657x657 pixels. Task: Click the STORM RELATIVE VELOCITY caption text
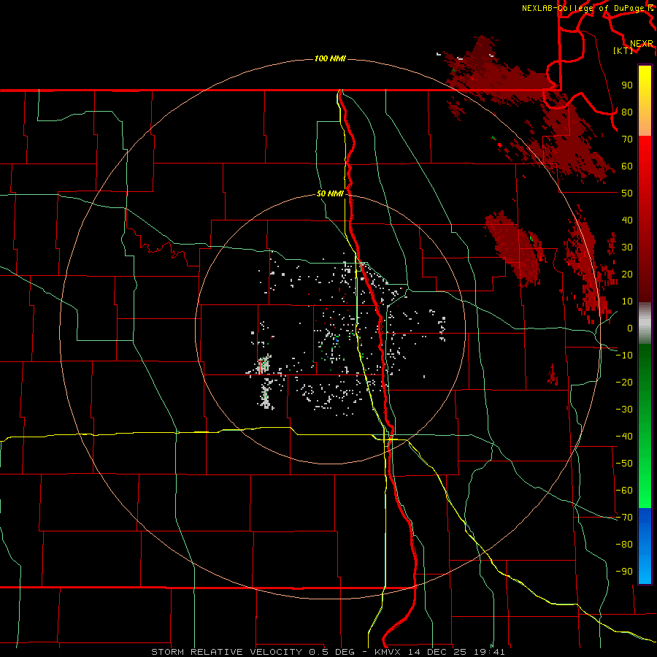pos(226,652)
